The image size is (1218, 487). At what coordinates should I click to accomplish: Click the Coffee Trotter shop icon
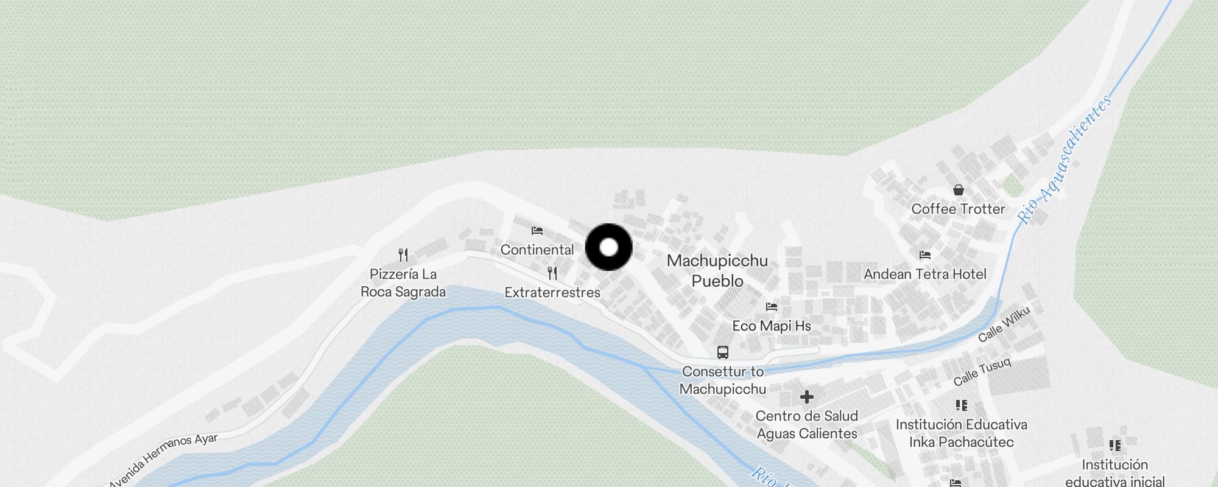[x=958, y=190]
